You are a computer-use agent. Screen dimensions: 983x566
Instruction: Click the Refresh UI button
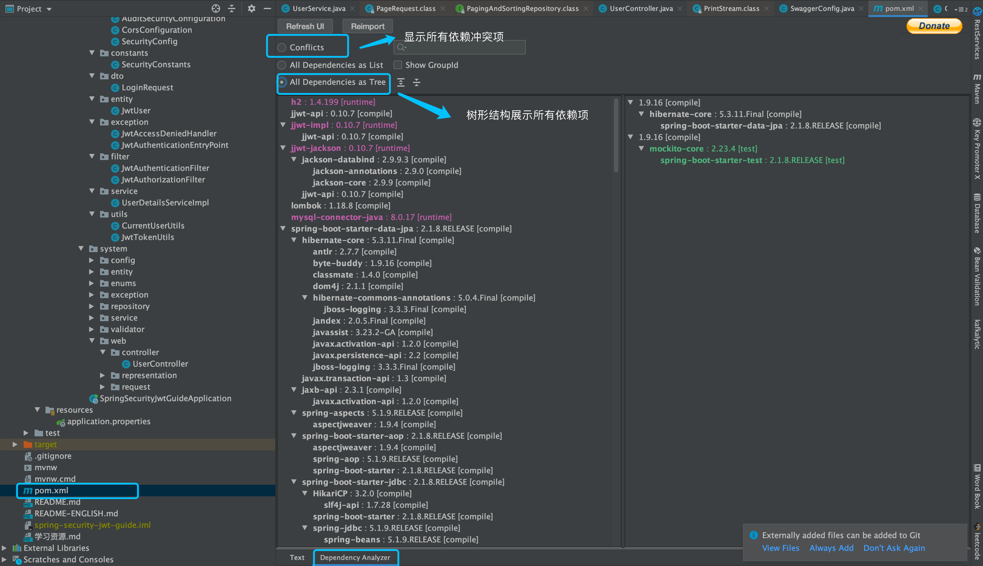coord(305,26)
